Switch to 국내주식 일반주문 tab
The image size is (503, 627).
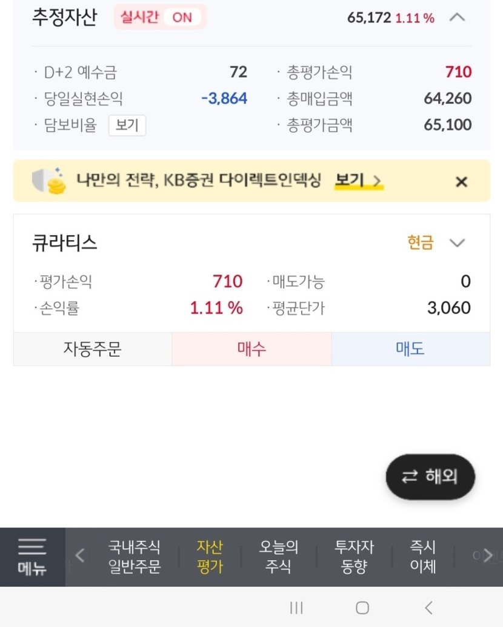pyautogui.click(x=134, y=557)
